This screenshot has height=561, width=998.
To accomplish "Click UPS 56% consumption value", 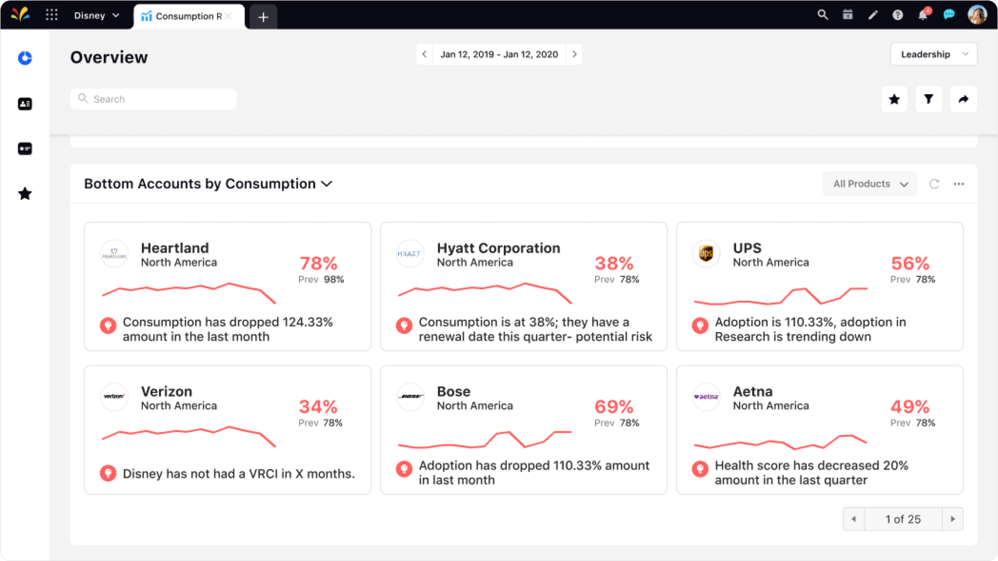I will [x=910, y=264].
